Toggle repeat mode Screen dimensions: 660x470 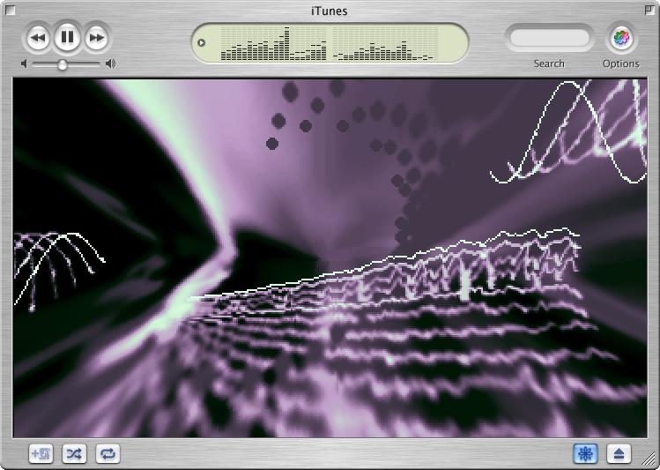click(108, 453)
